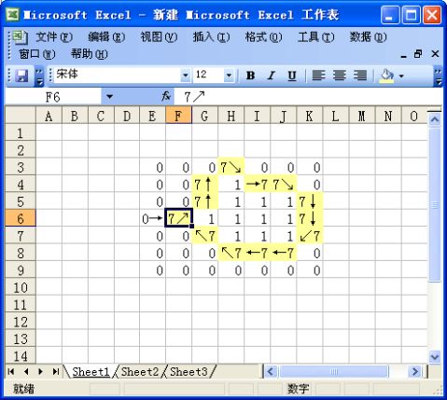This screenshot has width=447, height=400.
Task: Expand the Name Box dropdown arrow
Action: 109,97
